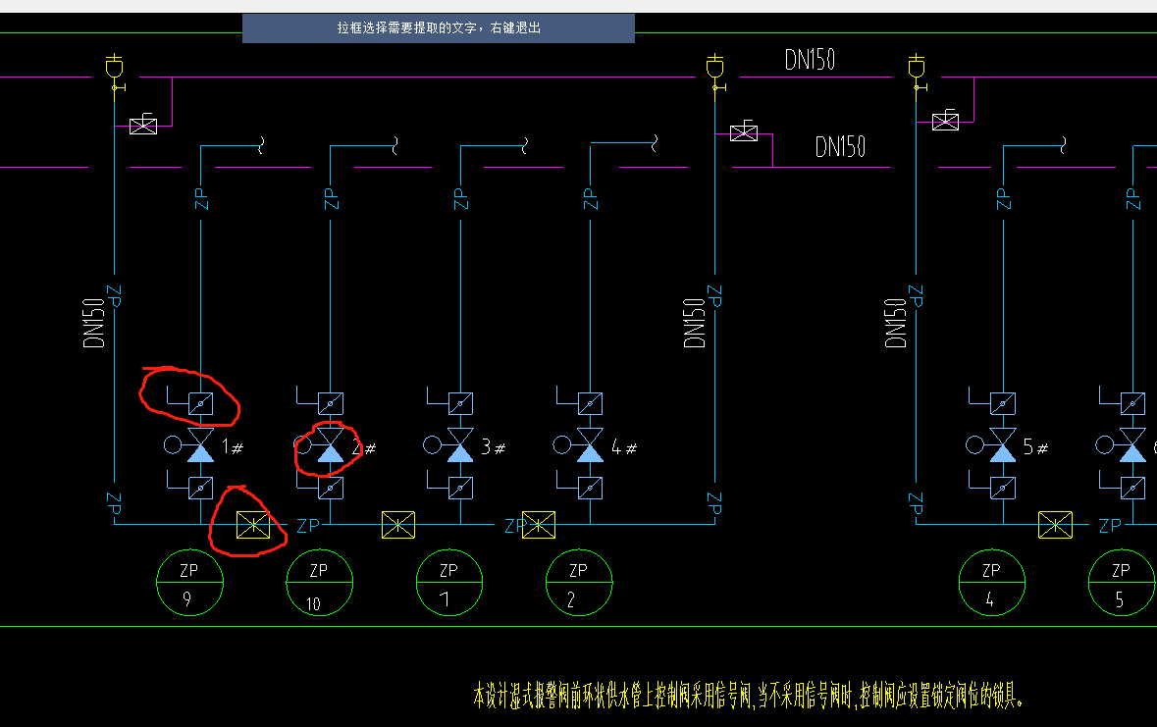The image size is (1157, 727).
Task: Select the text label 5# beside the fifth alarm valve
Action: 1035,447
